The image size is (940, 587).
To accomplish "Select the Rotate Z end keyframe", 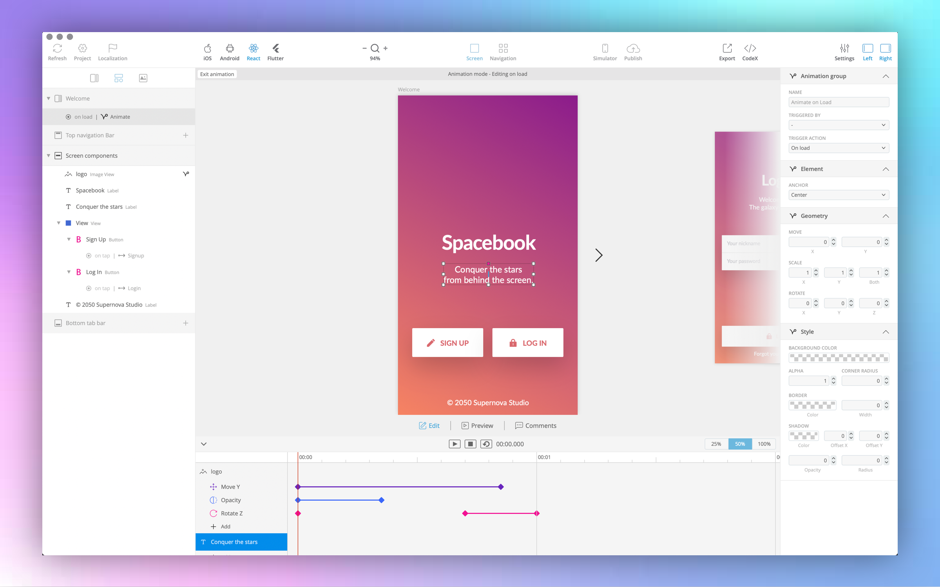I will click(537, 513).
